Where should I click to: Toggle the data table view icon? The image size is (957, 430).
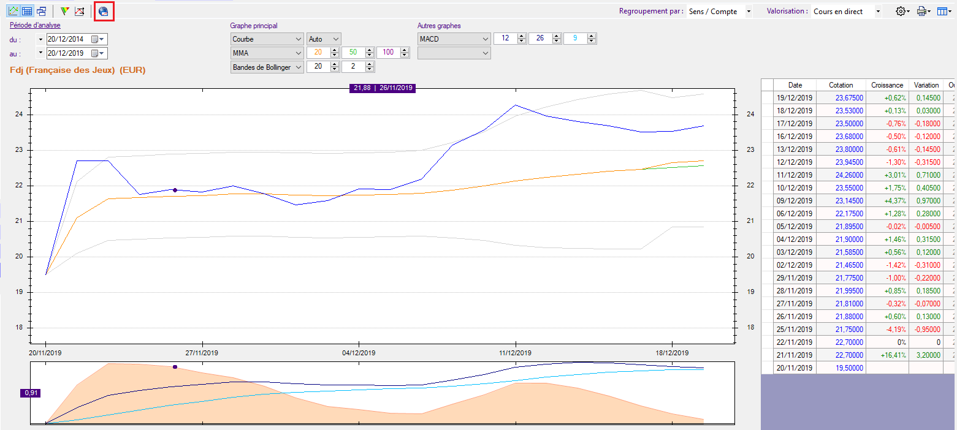pyautogui.click(x=27, y=11)
